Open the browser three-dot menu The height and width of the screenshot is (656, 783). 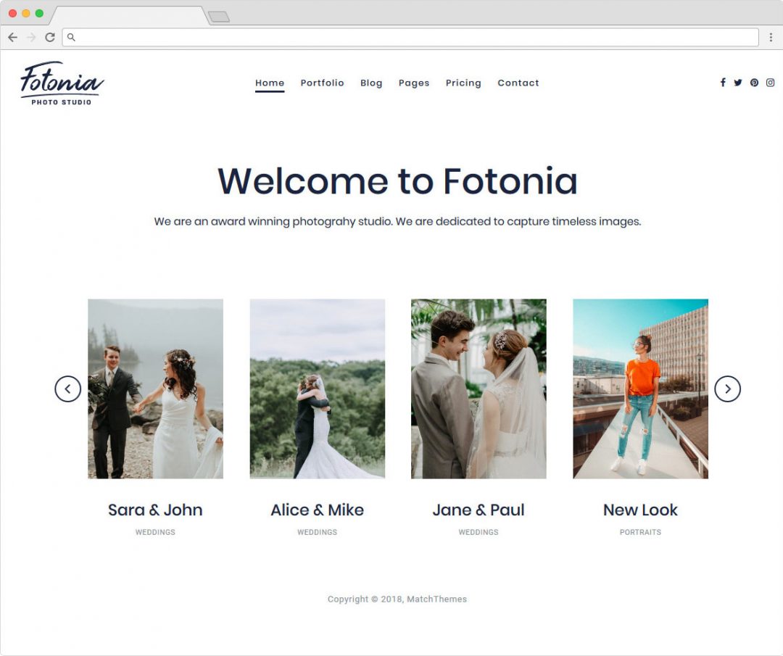tap(771, 37)
